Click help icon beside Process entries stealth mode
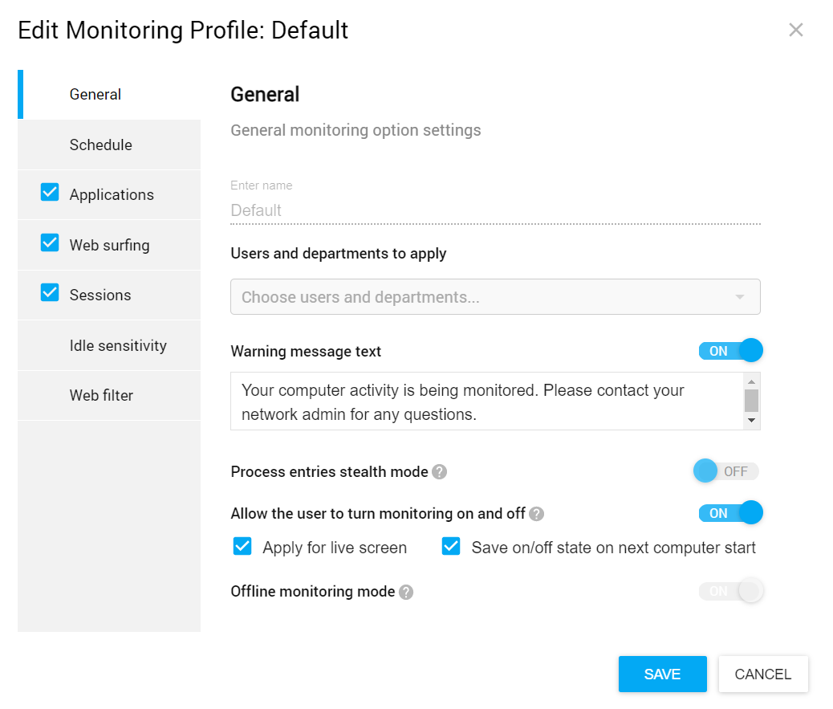 (439, 472)
